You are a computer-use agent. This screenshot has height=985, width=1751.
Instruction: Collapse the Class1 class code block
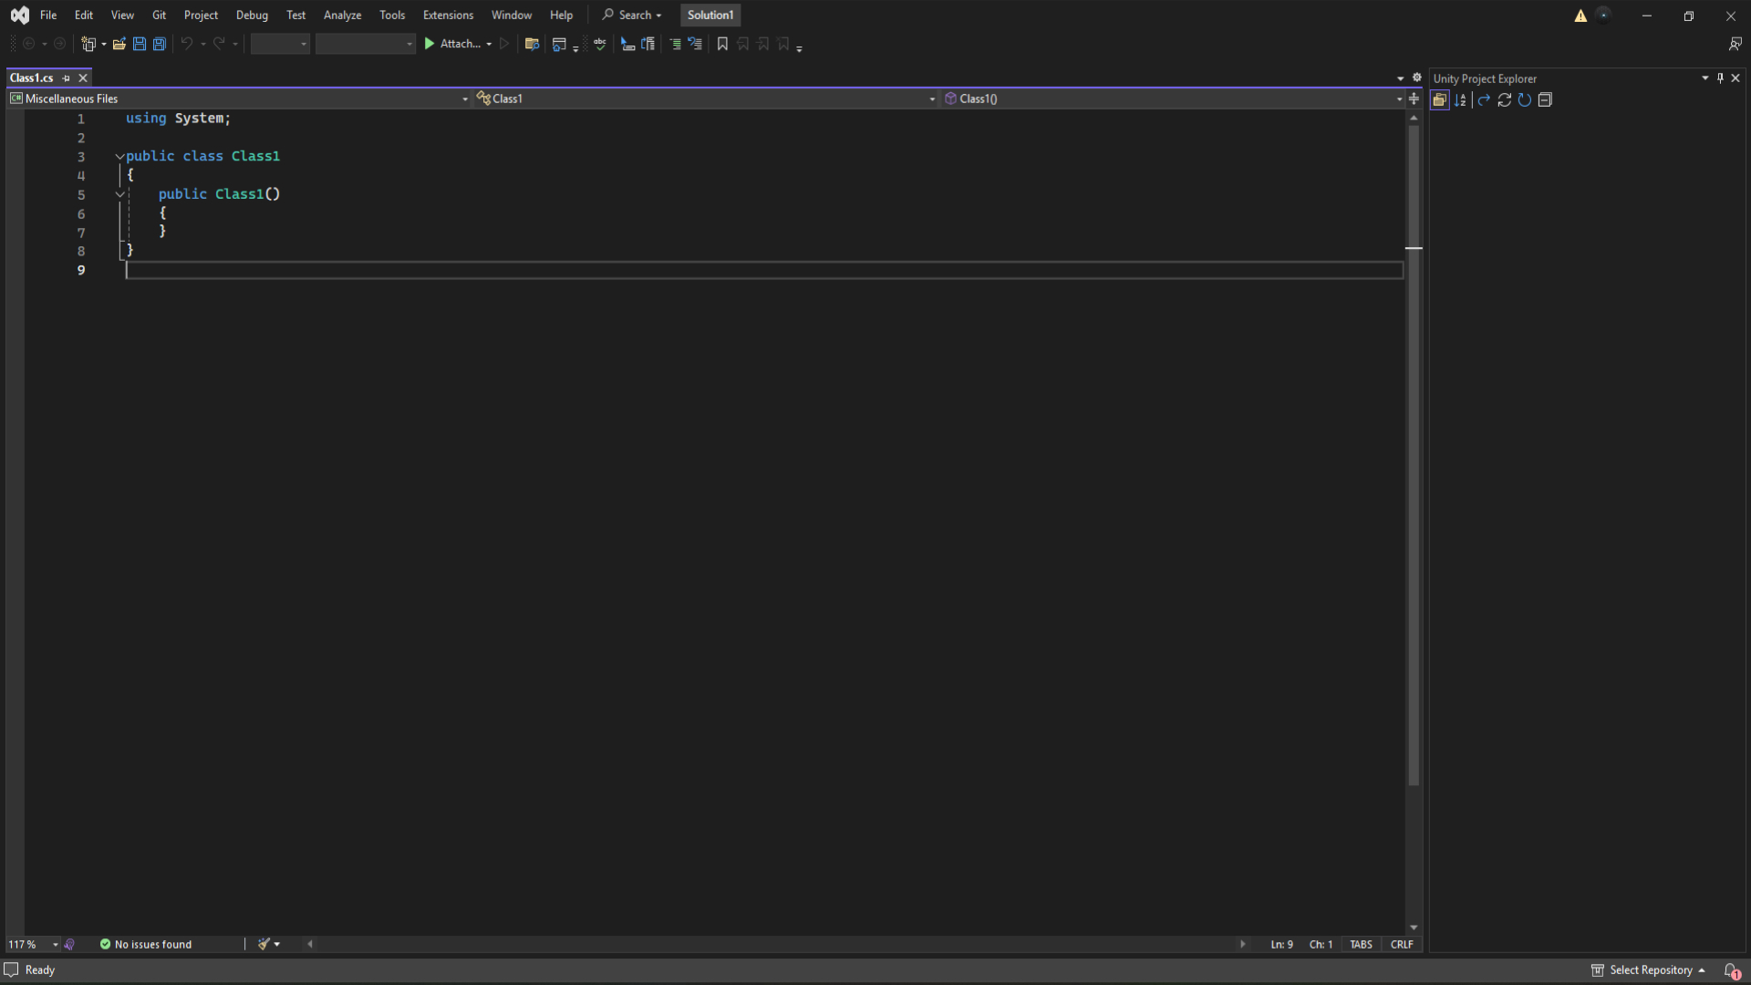point(119,157)
